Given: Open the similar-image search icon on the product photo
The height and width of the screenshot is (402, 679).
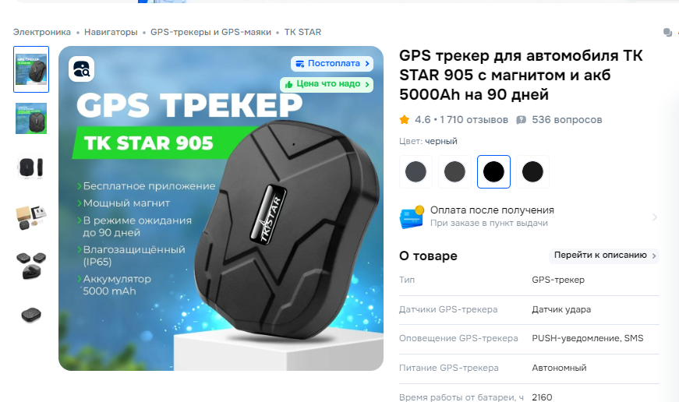Looking at the screenshot, I should 81,69.
